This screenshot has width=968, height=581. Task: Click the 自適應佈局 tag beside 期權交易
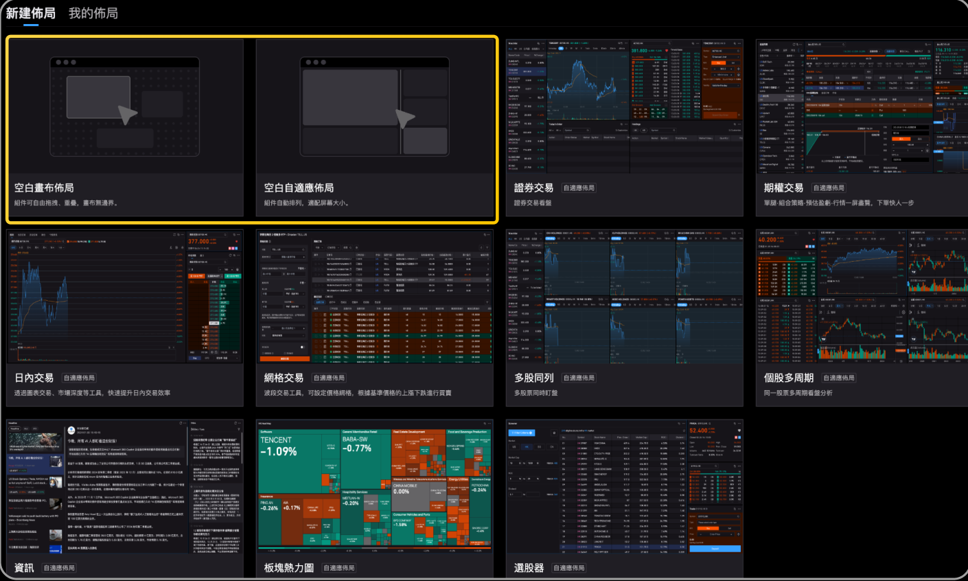829,188
